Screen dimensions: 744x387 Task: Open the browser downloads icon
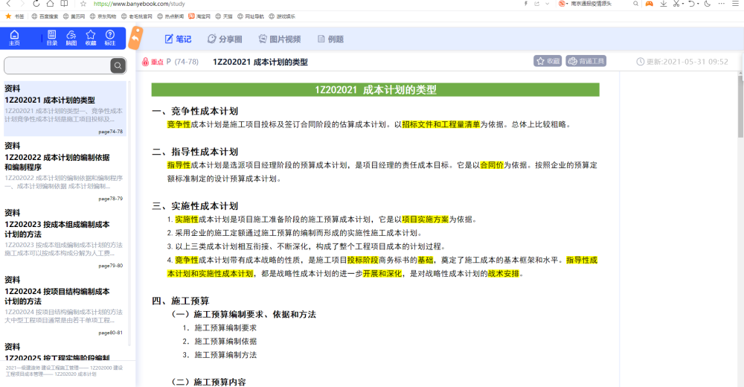[664, 3]
